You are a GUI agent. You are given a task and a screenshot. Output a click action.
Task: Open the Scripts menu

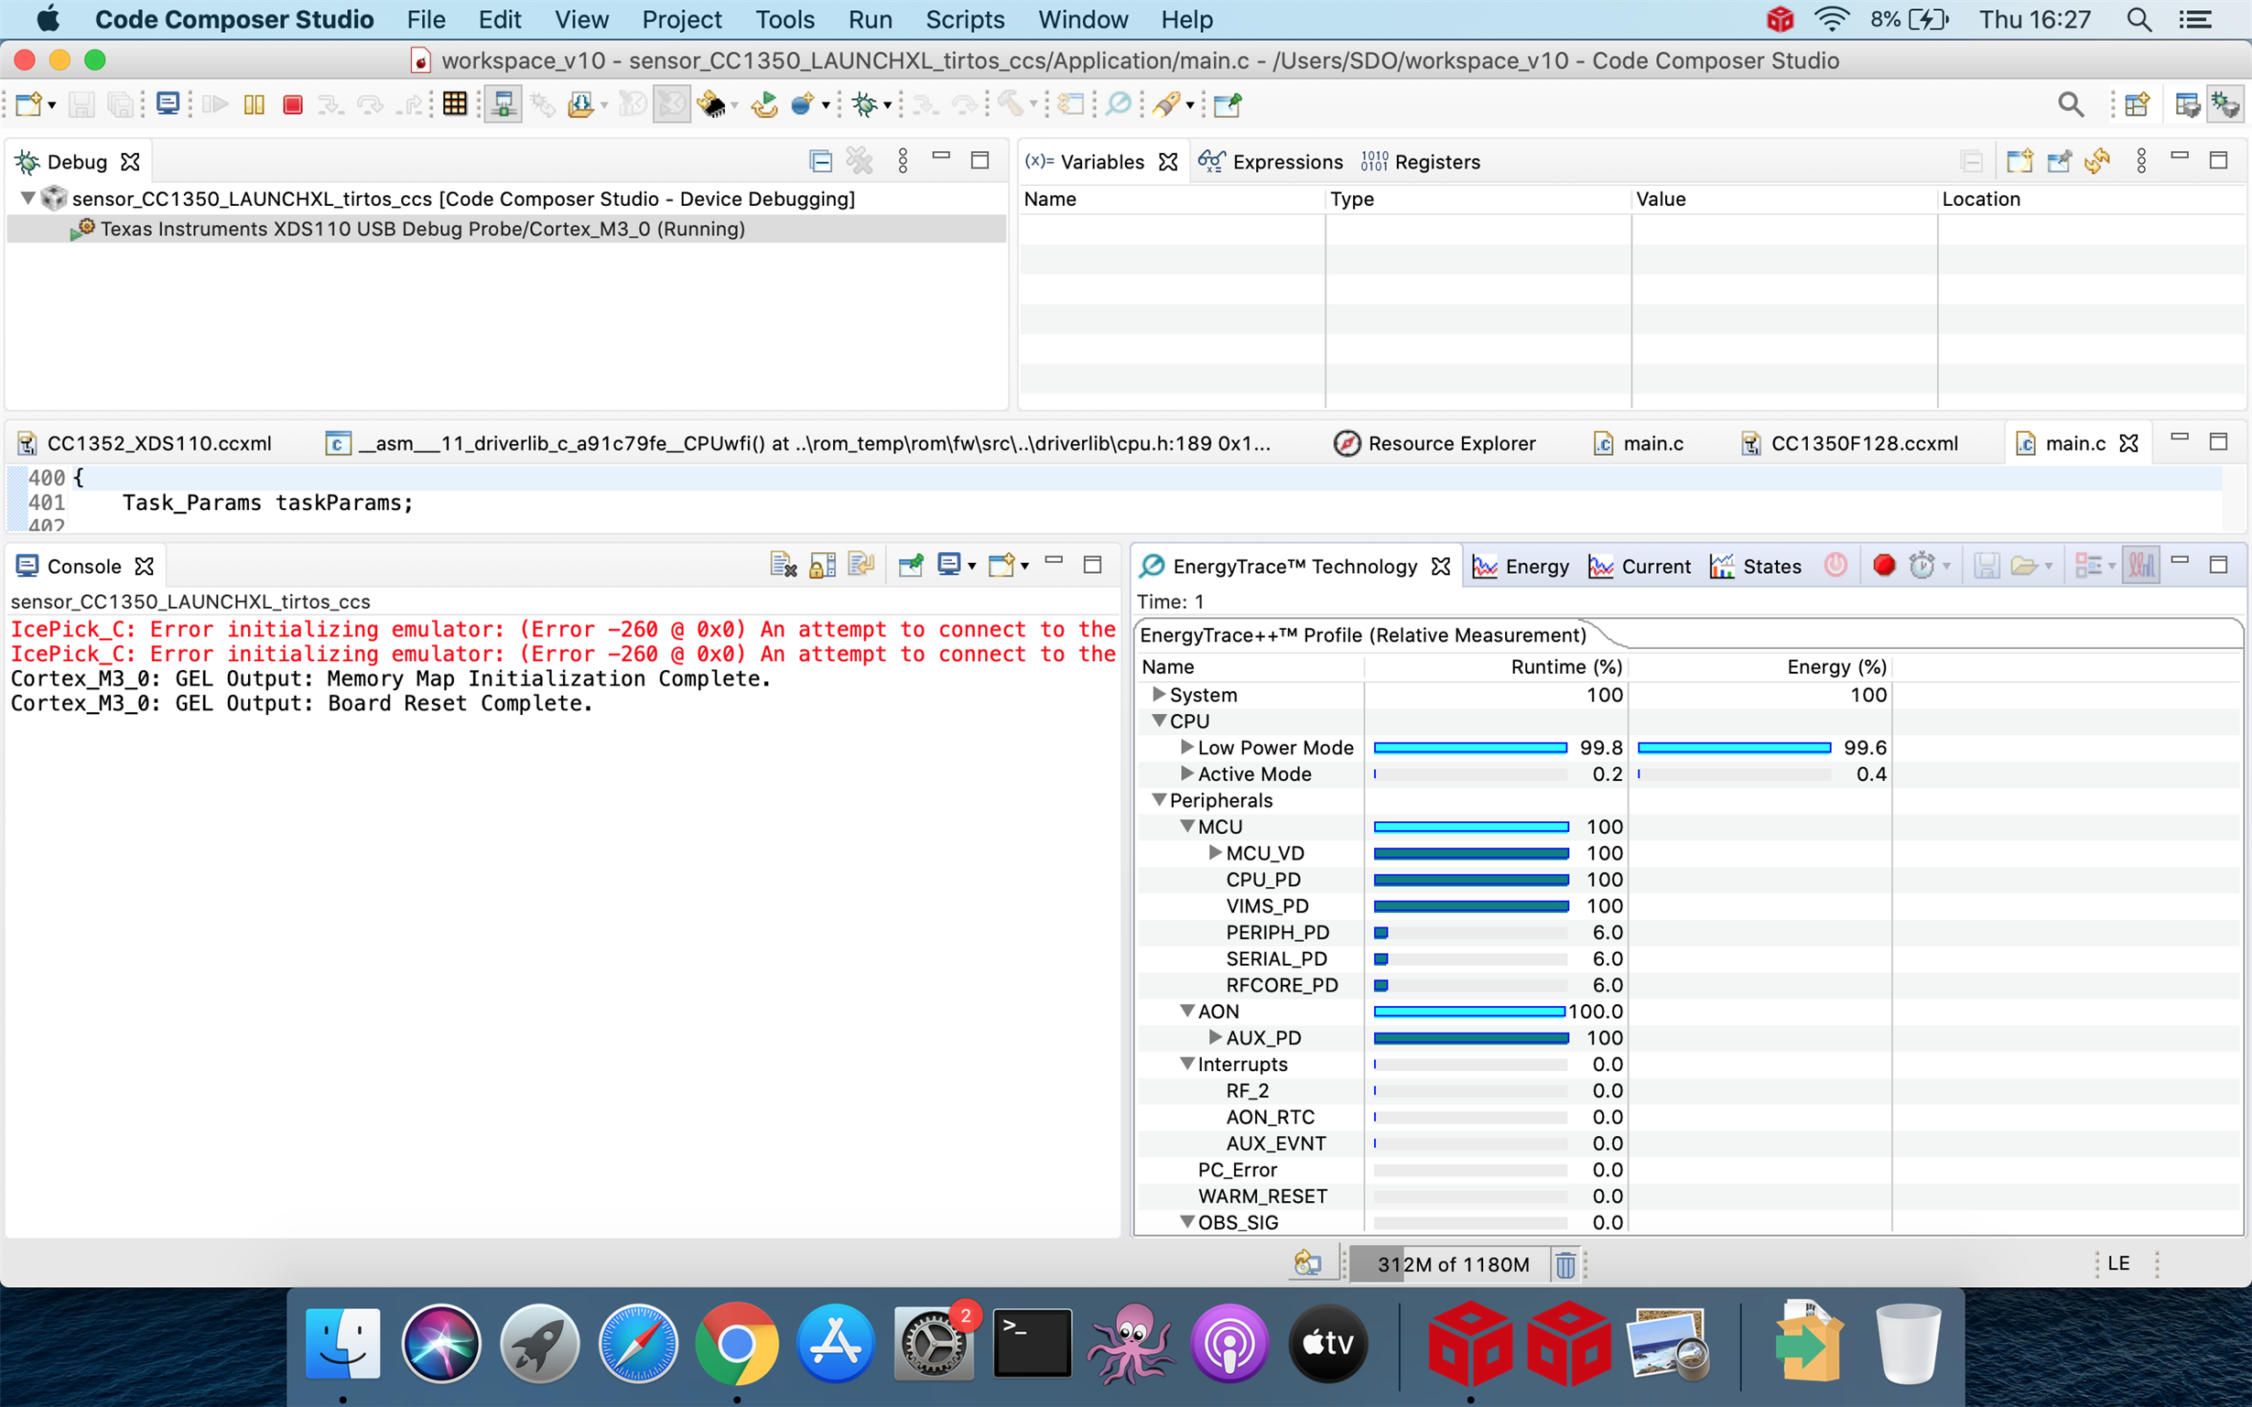tap(965, 19)
